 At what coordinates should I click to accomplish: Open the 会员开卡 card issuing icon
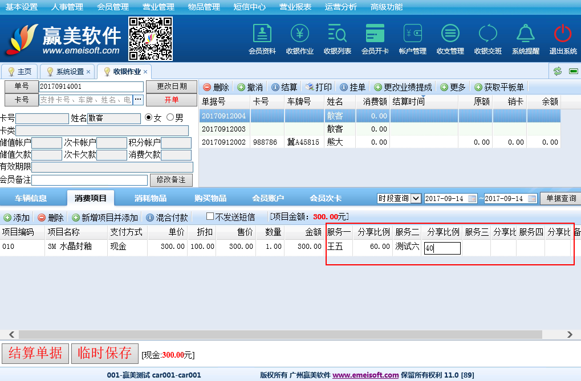pos(375,35)
